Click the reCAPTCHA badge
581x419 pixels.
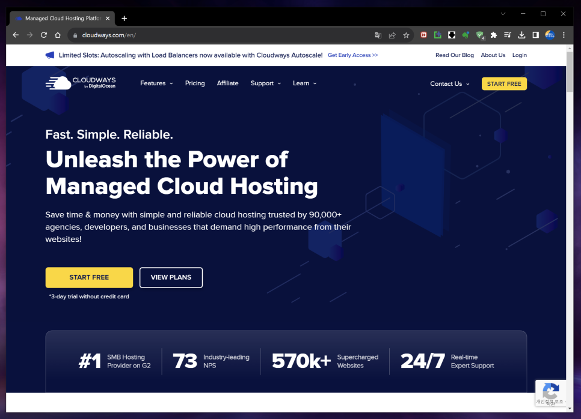[550, 393]
